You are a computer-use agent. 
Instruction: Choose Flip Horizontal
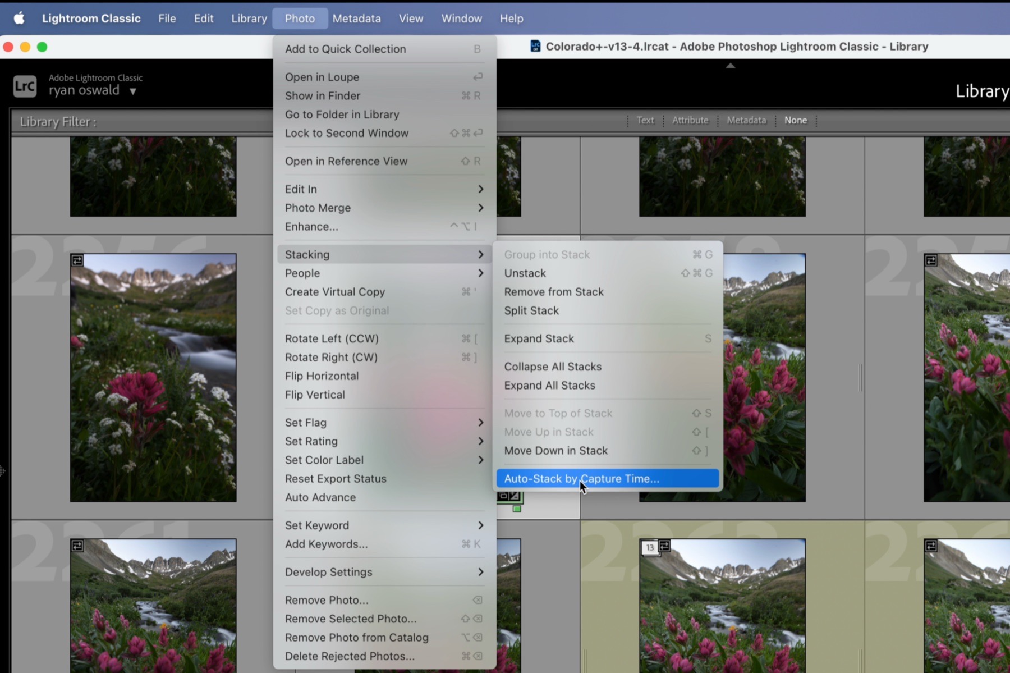384,376
